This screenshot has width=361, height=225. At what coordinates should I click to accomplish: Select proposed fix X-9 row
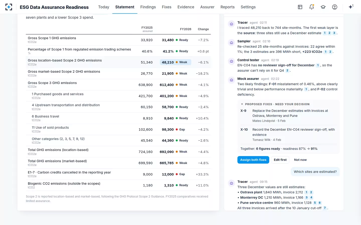pos(289,116)
